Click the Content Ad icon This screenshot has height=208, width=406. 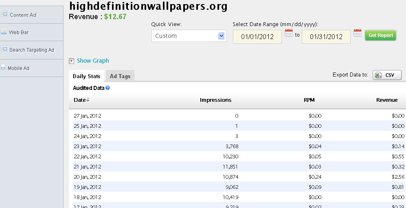point(4,14)
